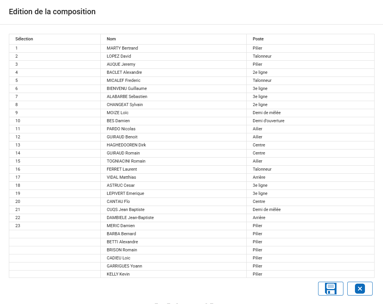Click the save floppy disk icon
Screen dimensions: 383x304
tap(330, 289)
